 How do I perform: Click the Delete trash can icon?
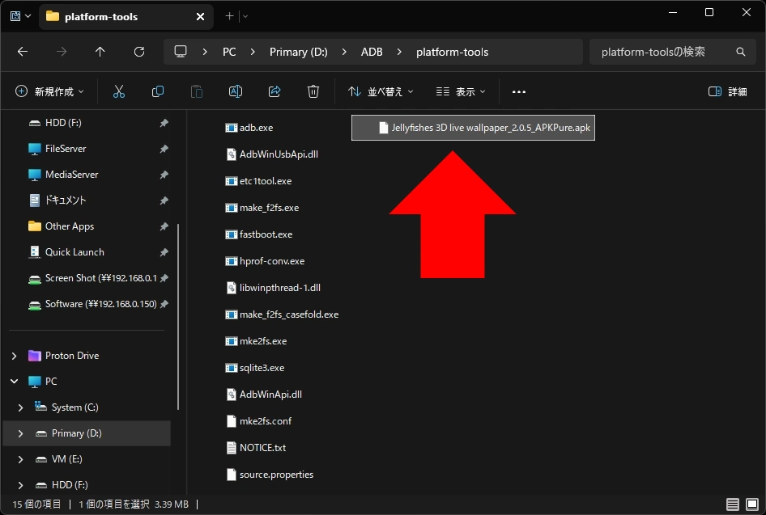(x=313, y=91)
